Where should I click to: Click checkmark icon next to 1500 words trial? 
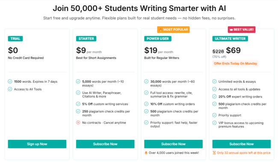click(10, 81)
